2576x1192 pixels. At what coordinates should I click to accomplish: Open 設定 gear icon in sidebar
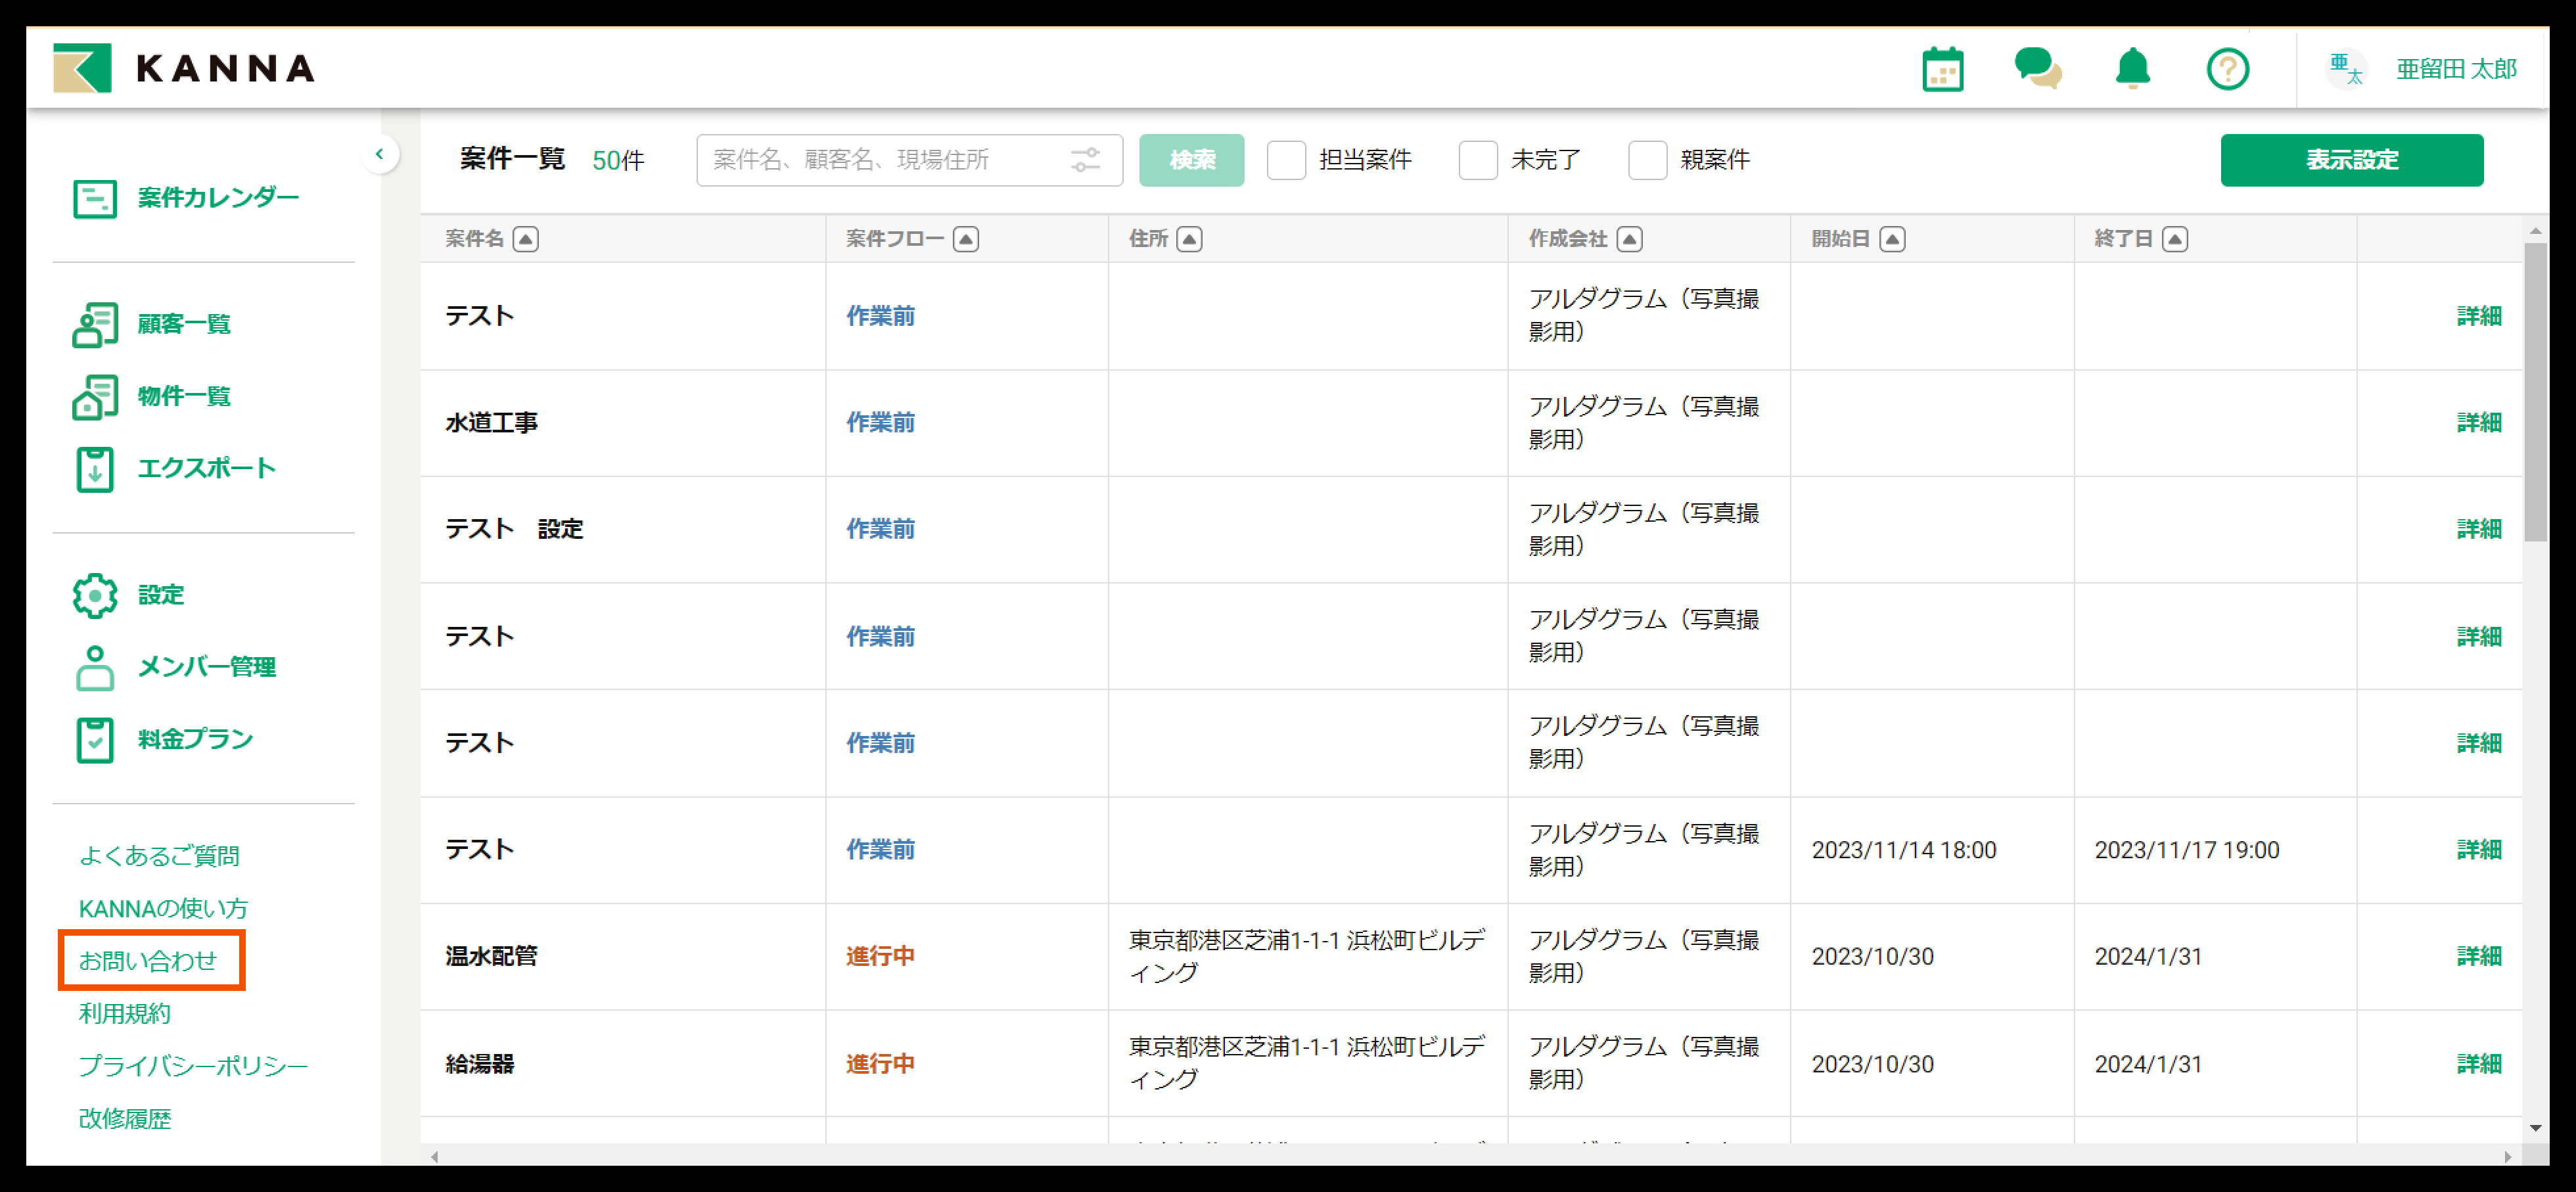(x=95, y=595)
